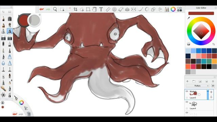The height and width of the screenshot is (122, 217).
Task: Toggle visibility of the bottom partially visible layer
Action: 187,113
